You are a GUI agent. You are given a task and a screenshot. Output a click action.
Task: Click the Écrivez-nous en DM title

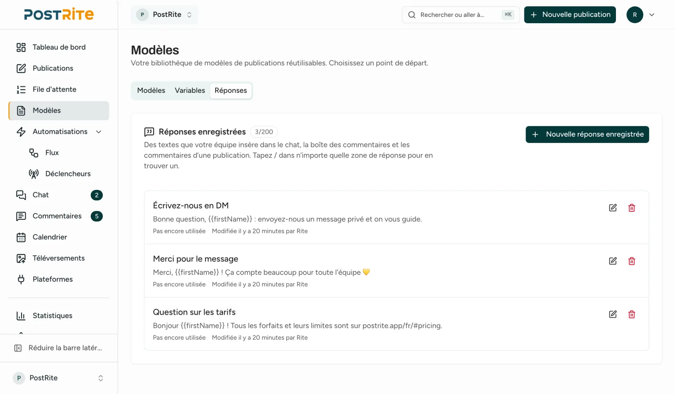tap(191, 205)
